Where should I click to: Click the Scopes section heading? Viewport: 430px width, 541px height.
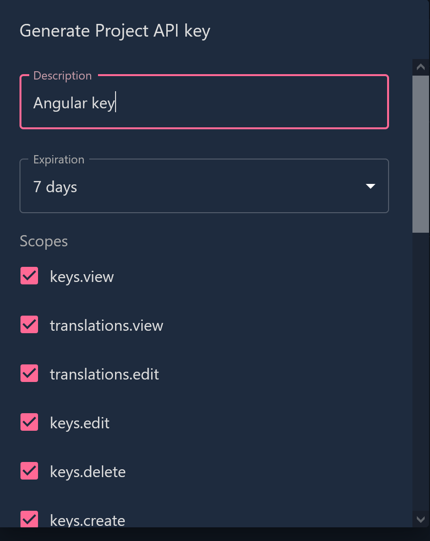click(43, 241)
